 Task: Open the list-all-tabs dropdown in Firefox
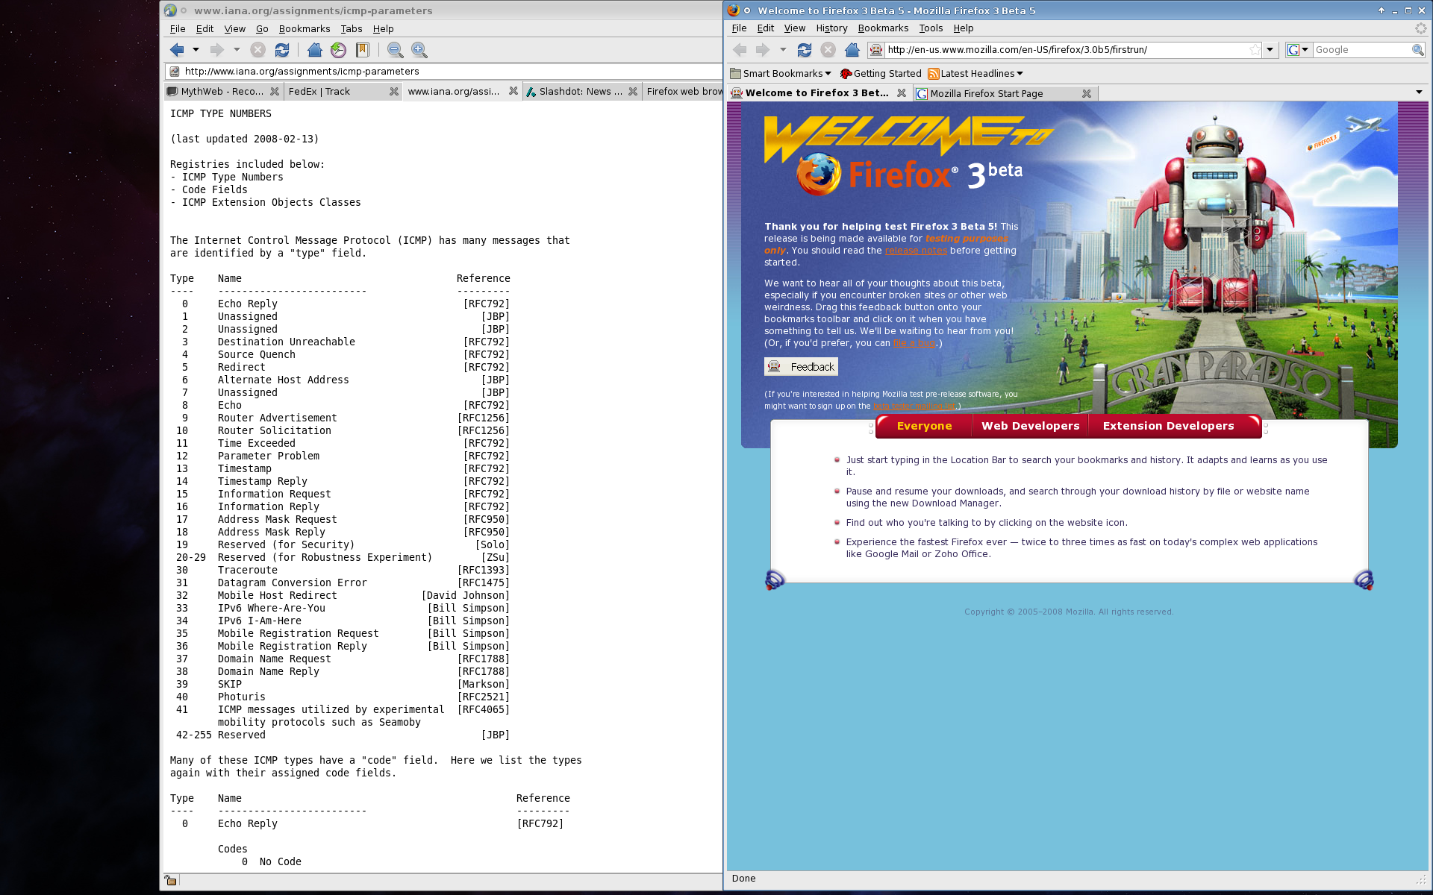1419,92
